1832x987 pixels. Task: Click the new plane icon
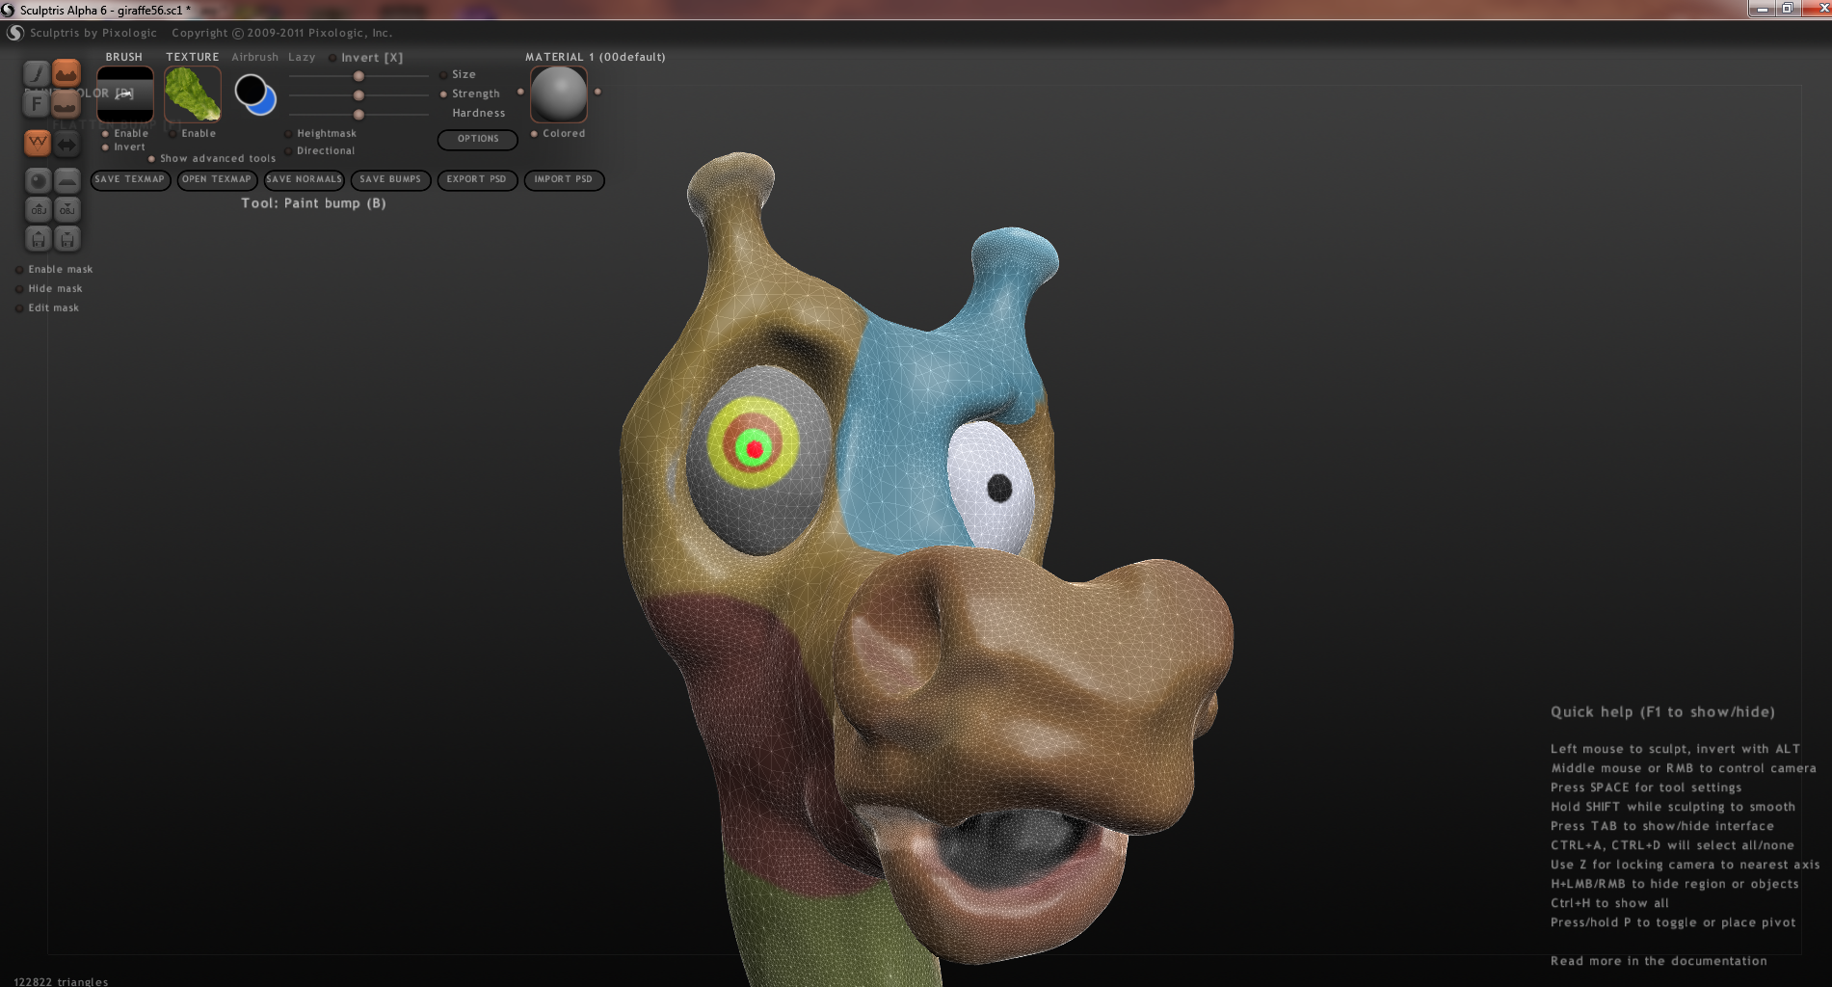tap(66, 180)
